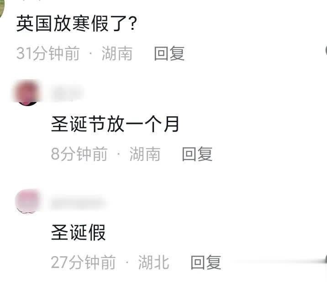Tap 回复 under the 英国放寒假了 comment
The width and height of the screenshot is (327, 284).
pos(169,54)
